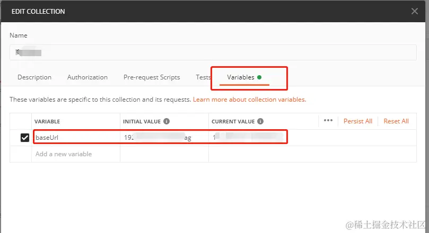Click the INITIAL VALUE column header text
Screen dimensions: 429x233
coord(142,122)
